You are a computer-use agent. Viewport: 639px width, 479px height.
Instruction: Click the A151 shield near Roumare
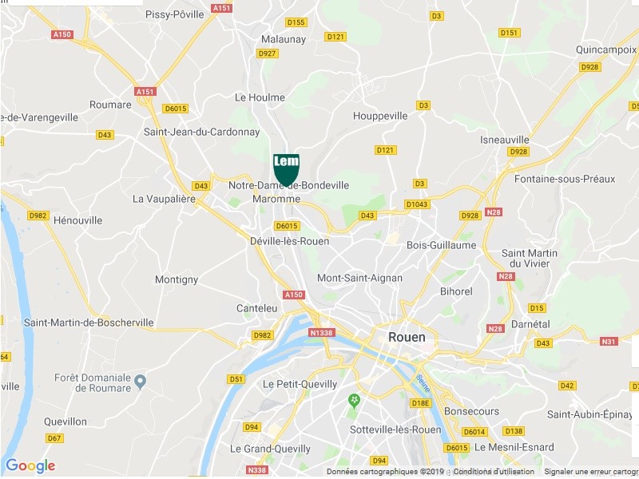145,92
